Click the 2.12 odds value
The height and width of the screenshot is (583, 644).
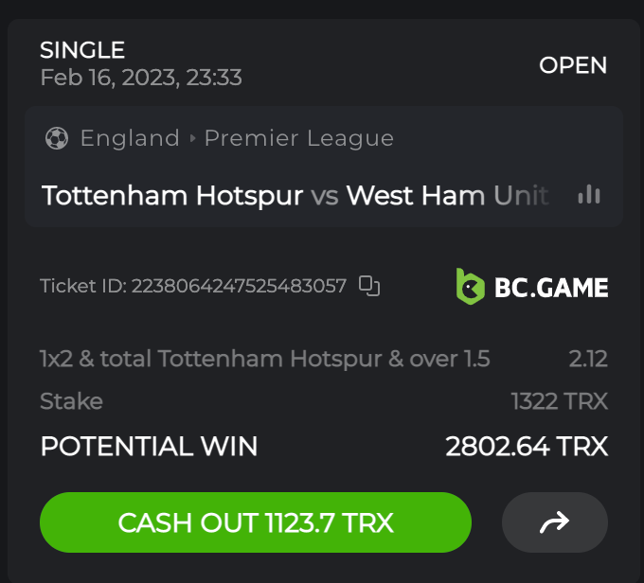588,359
